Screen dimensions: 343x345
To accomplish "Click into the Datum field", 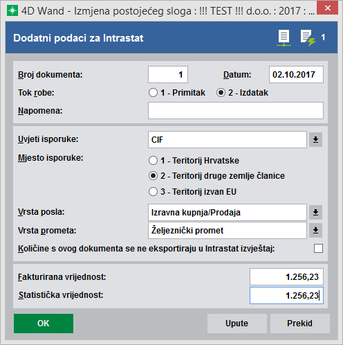I will coord(296,74).
